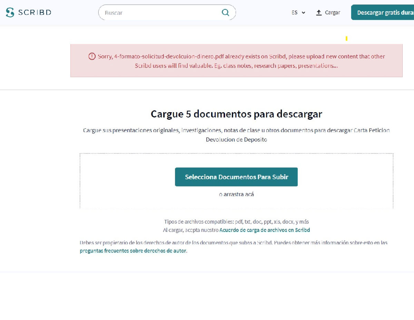Viewport: 414px width, 320px height.
Task: Click the Scribd logo icon
Action: coord(10,12)
